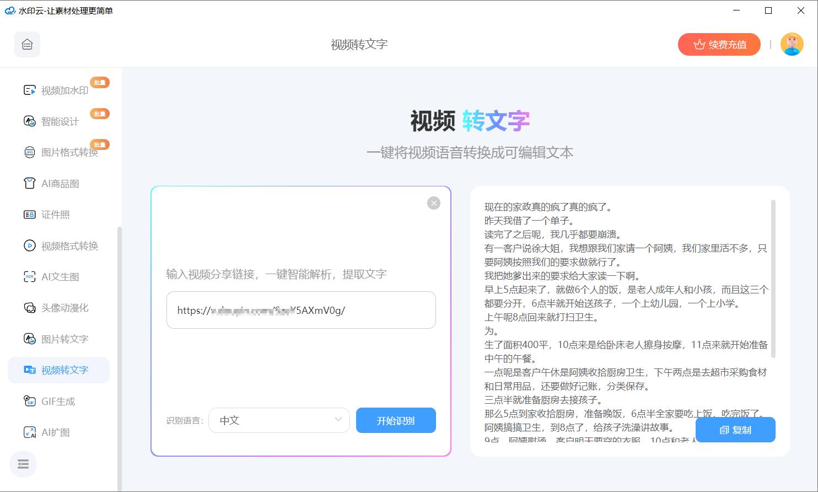Select the 视频加水印 tool icon
This screenshot has width=818, height=492.
[x=29, y=90]
